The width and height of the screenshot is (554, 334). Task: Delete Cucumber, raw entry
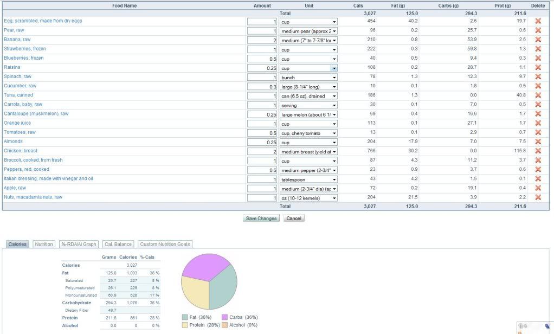coord(538,86)
